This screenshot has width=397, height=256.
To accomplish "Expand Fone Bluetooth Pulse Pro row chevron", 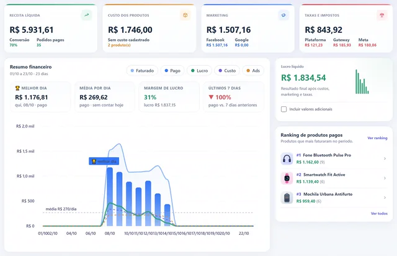I will click(385, 158).
